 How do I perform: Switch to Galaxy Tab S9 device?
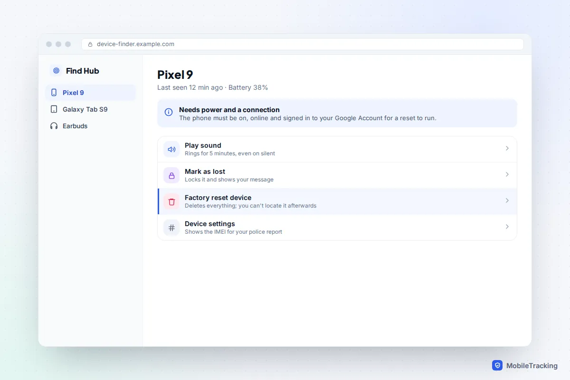(x=90, y=109)
